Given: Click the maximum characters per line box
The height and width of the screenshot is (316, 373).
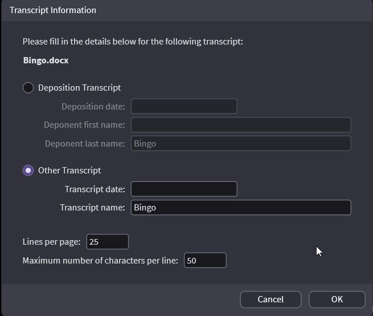Looking at the screenshot, I should (x=205, y=261).
